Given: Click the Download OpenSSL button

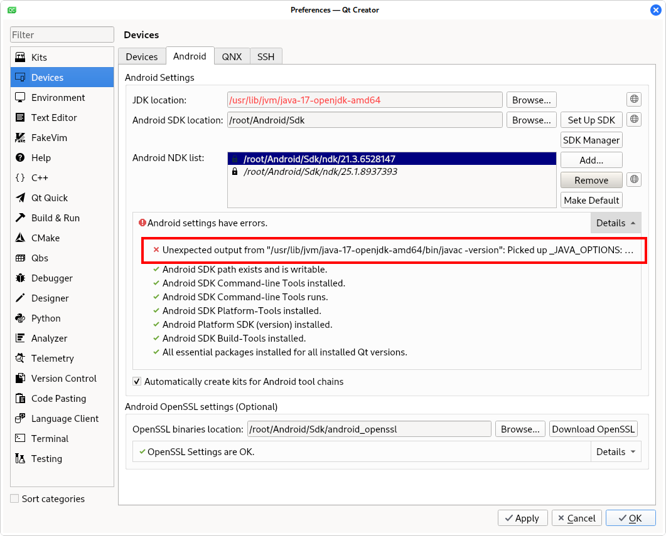Looking at the screenshot, I should 593,429.
